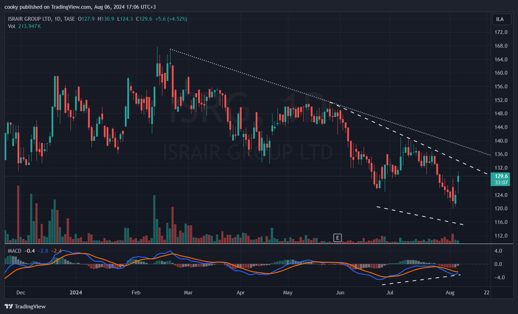Click the MACD indicator label
This screenshot has width=518, height=314.
click(x=15, y=251)
